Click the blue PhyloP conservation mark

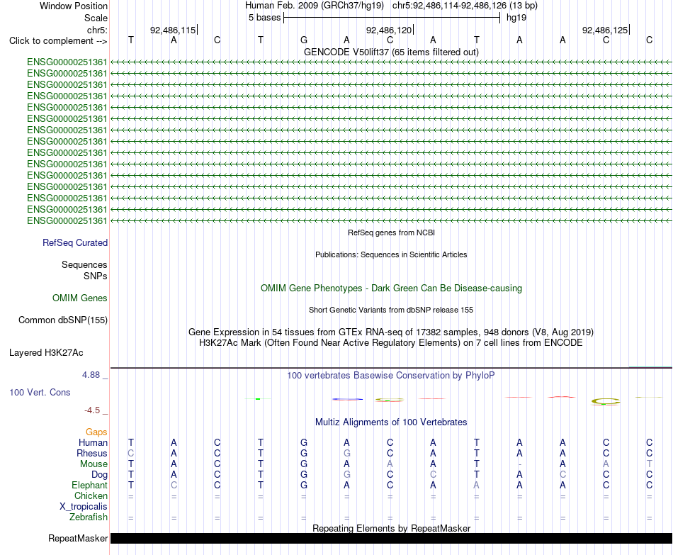tap(347, 399)
